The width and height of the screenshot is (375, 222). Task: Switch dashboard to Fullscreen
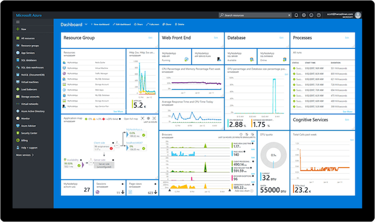coord(153,25)
